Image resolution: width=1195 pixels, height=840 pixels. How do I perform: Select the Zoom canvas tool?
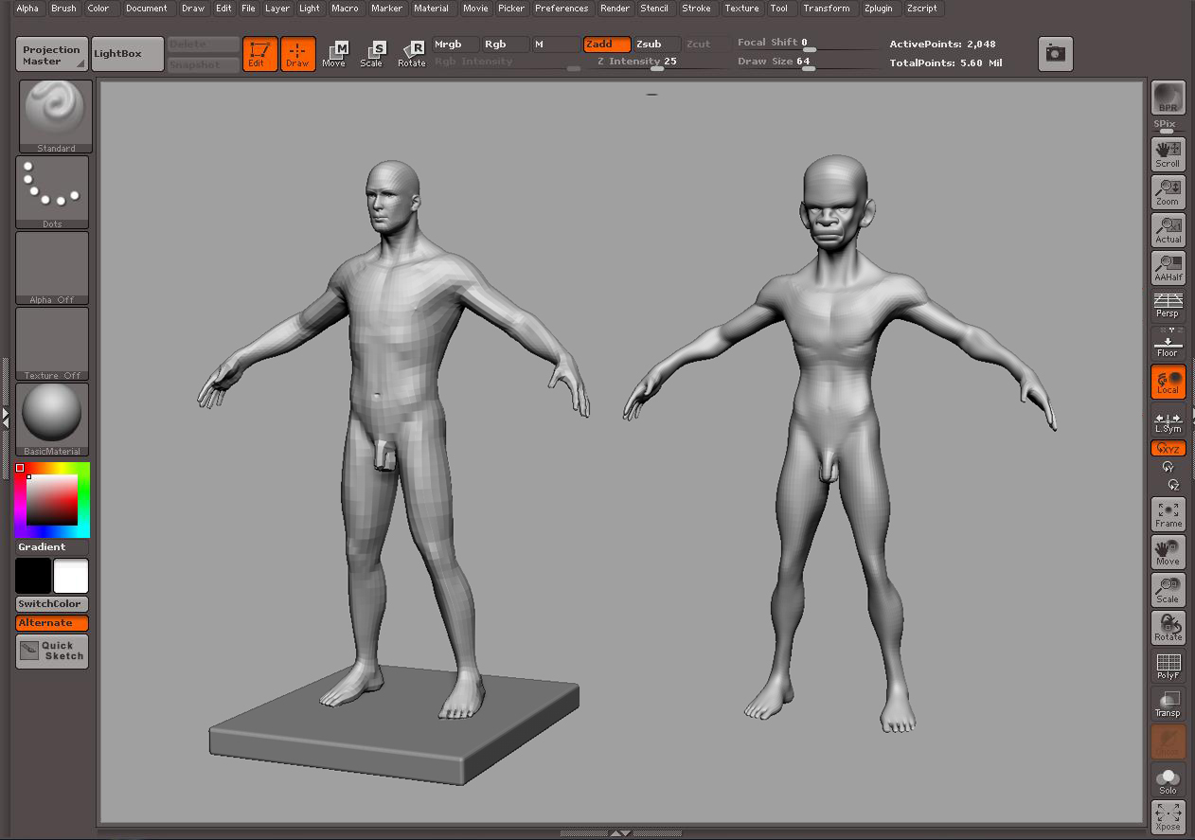tap(1168, 192)
